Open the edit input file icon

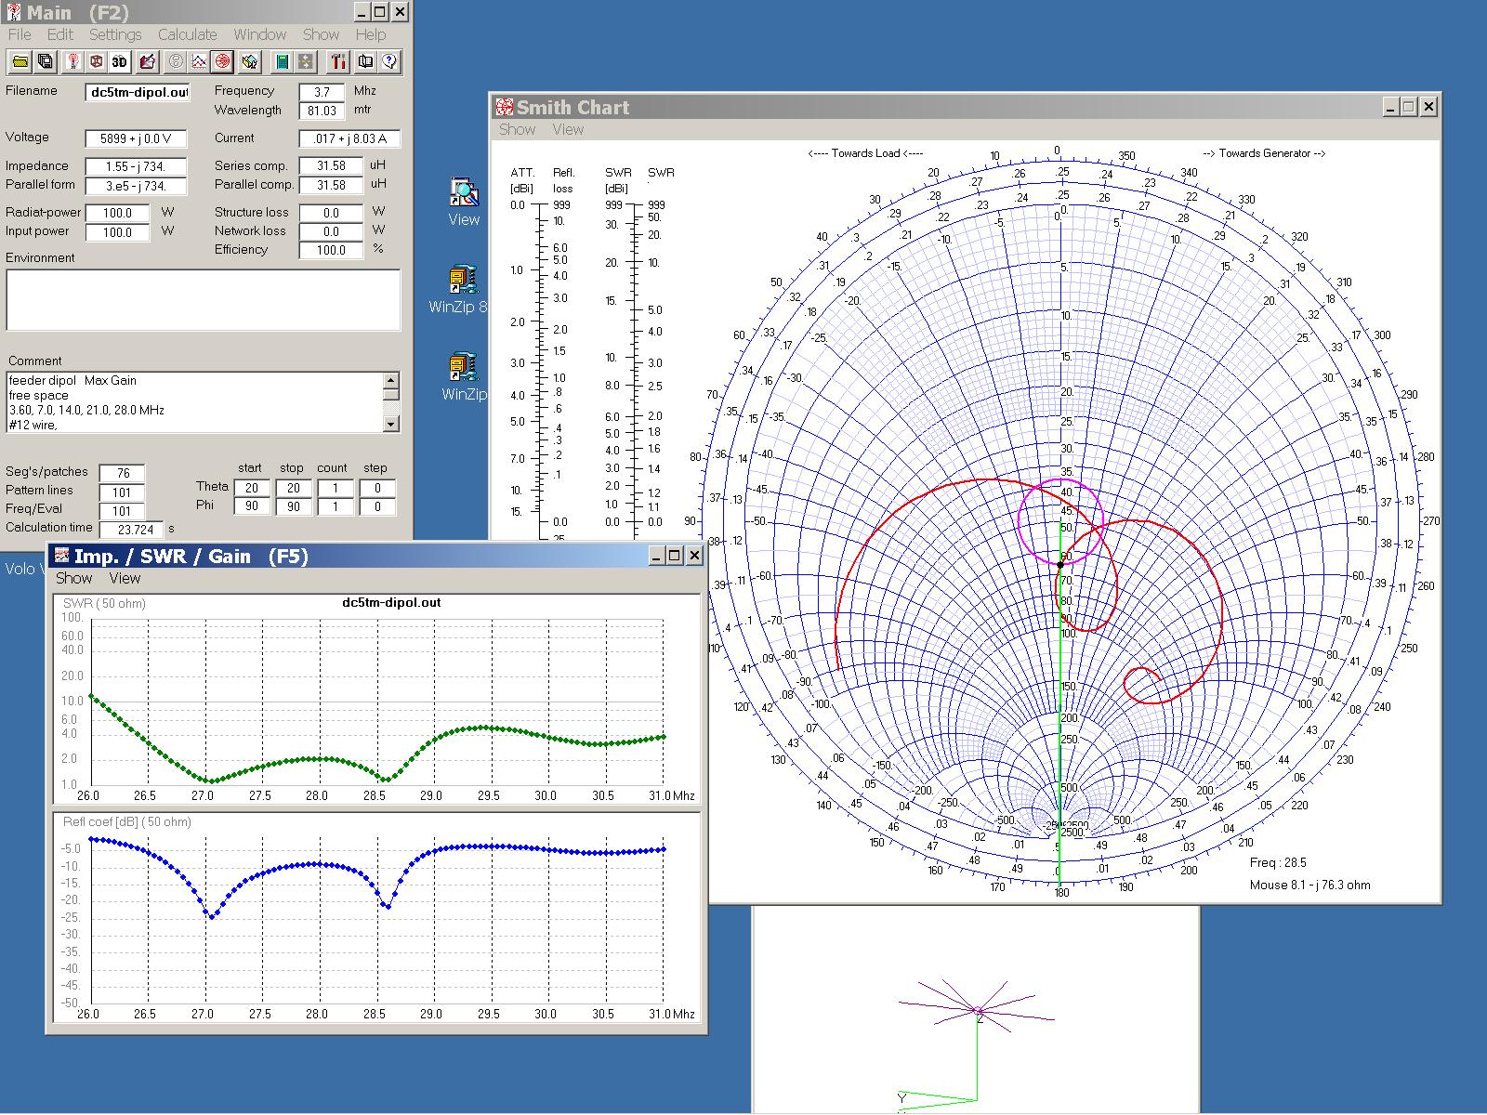click(x=148, y=61)
